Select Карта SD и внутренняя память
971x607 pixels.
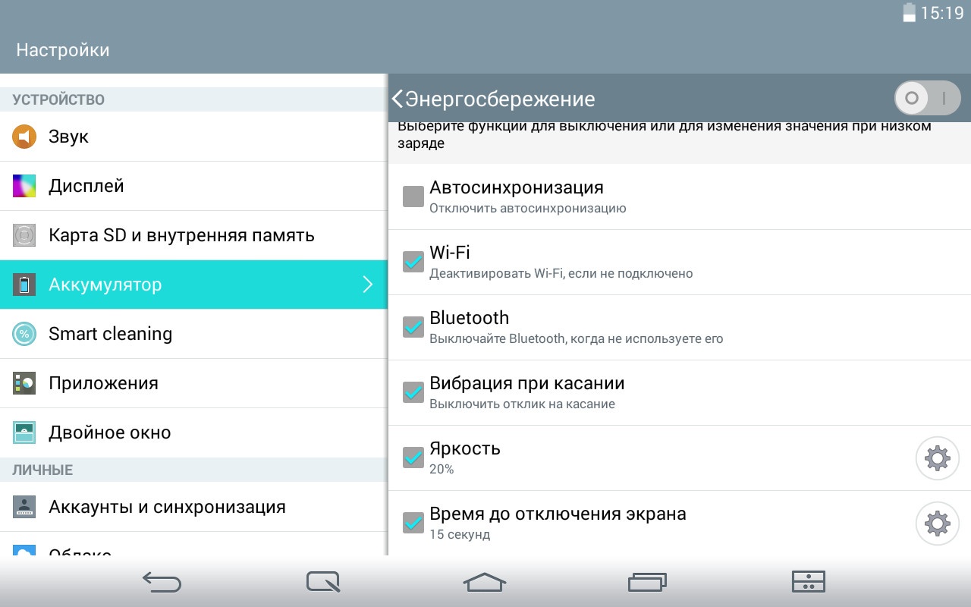pyautogui.click(x=181, y=235)
